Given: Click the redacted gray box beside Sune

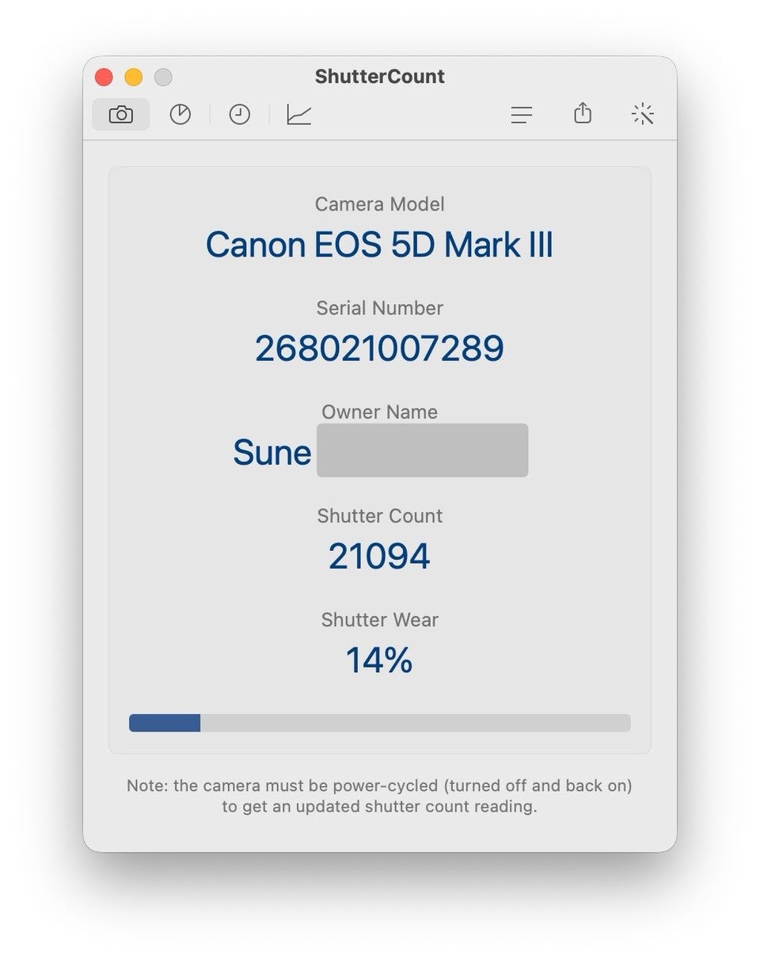Looking at the screenshot, I should pos(422,451).
